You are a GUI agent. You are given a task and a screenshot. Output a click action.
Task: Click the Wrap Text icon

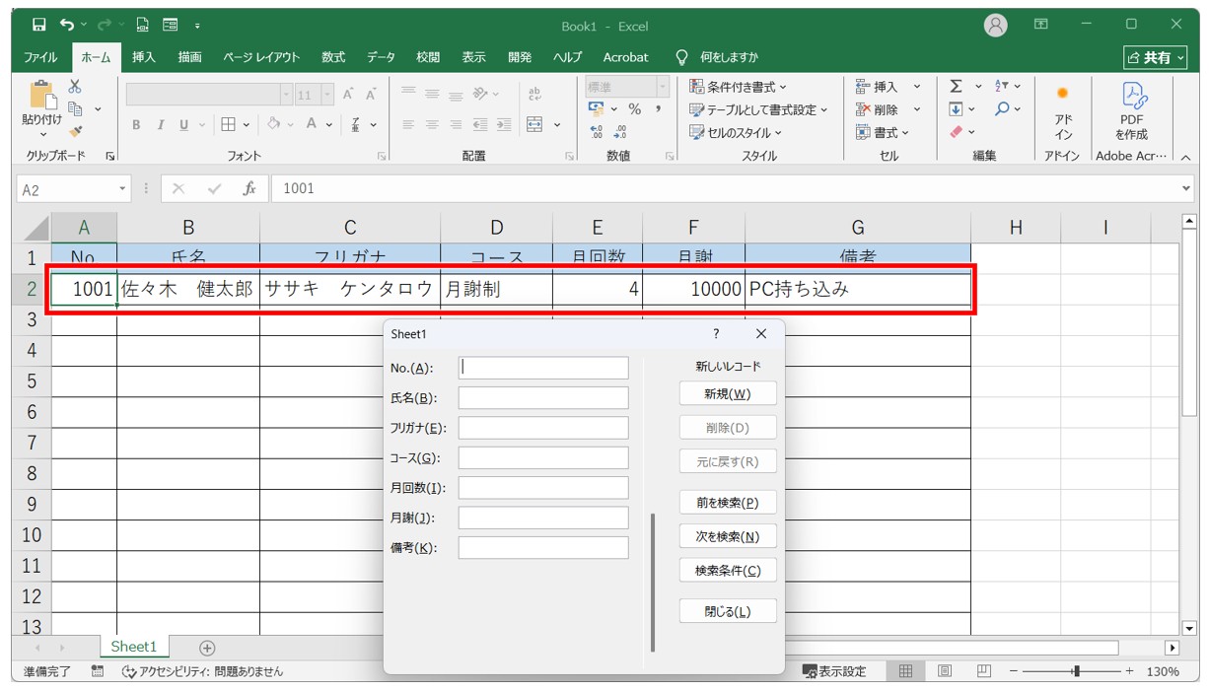click(x=535, y=95)
